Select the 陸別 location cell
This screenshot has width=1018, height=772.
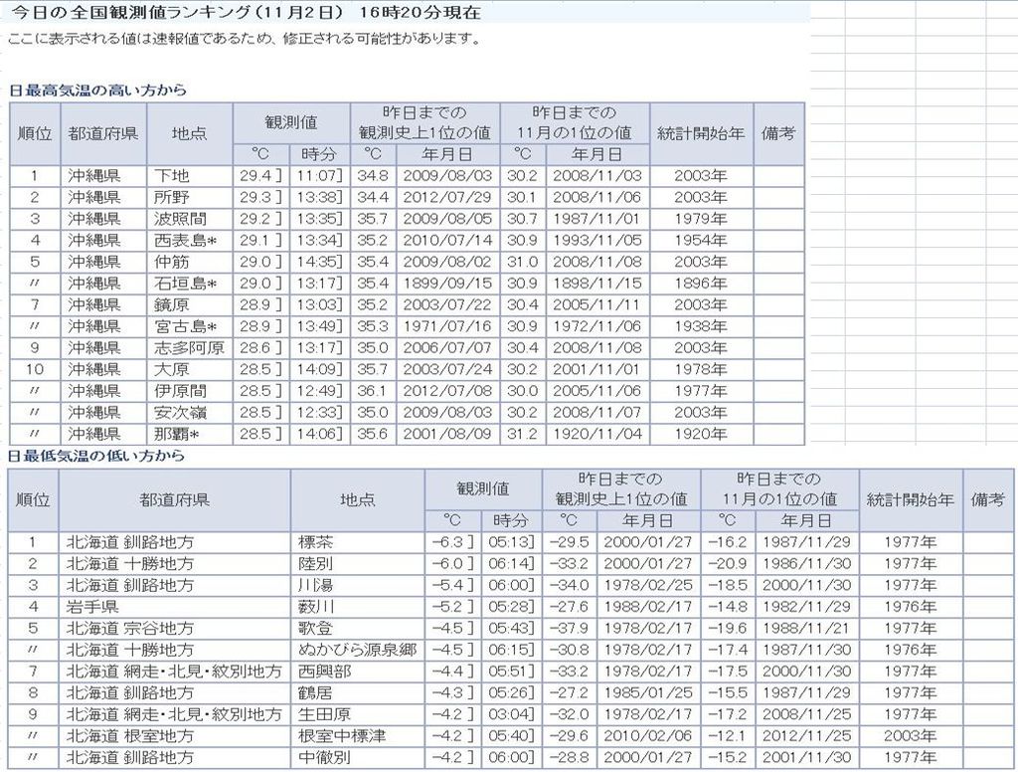tap(357, 563)
